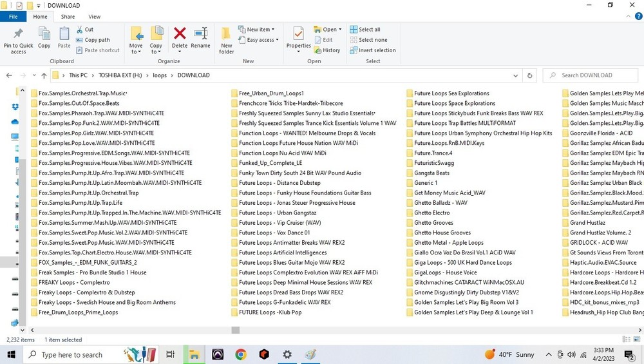644x364 pixels.
Task: Open Chrome from the taskbar
Action: 241,354
